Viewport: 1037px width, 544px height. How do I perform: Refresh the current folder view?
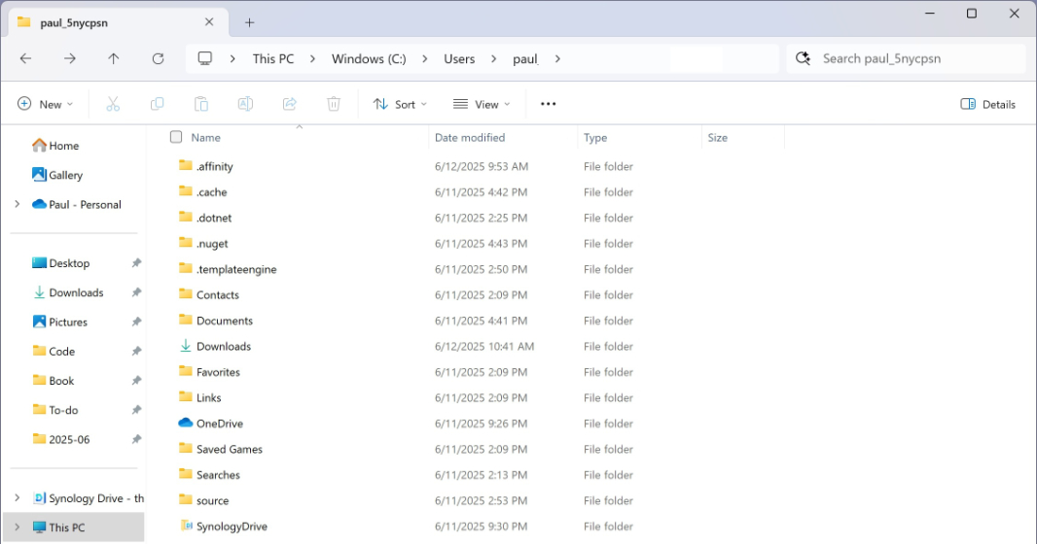[x=158, y=58]
